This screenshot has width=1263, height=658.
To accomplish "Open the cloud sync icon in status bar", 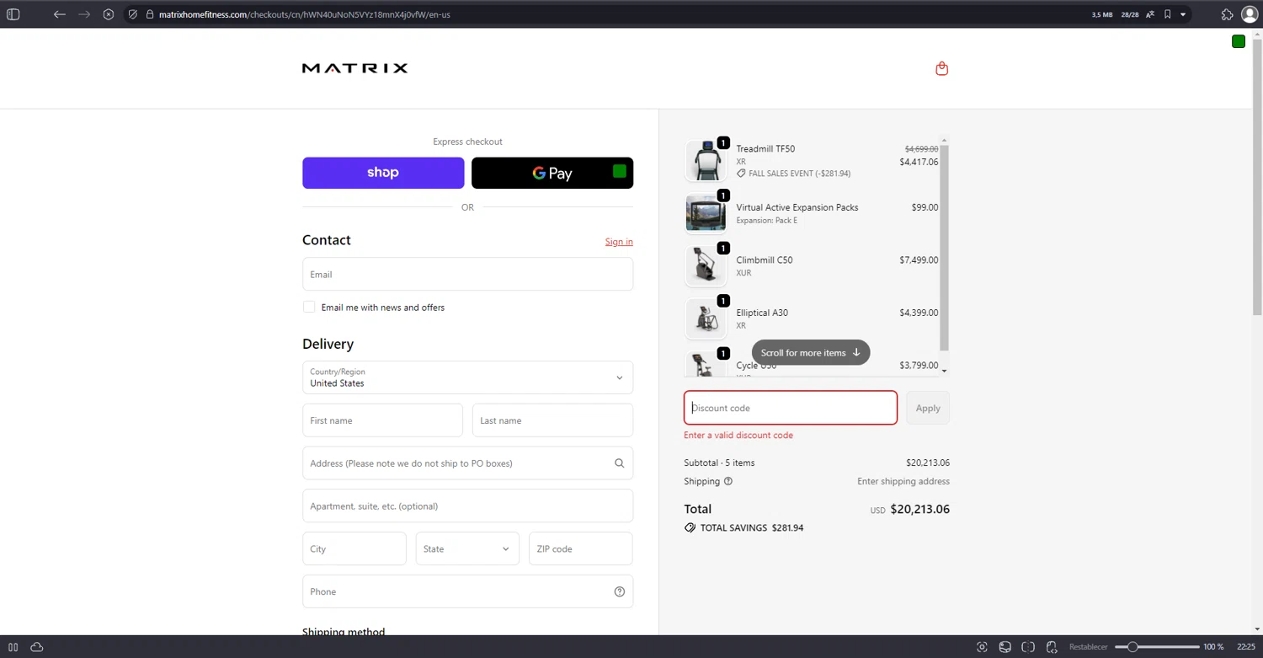I will [x=36, y=647].
